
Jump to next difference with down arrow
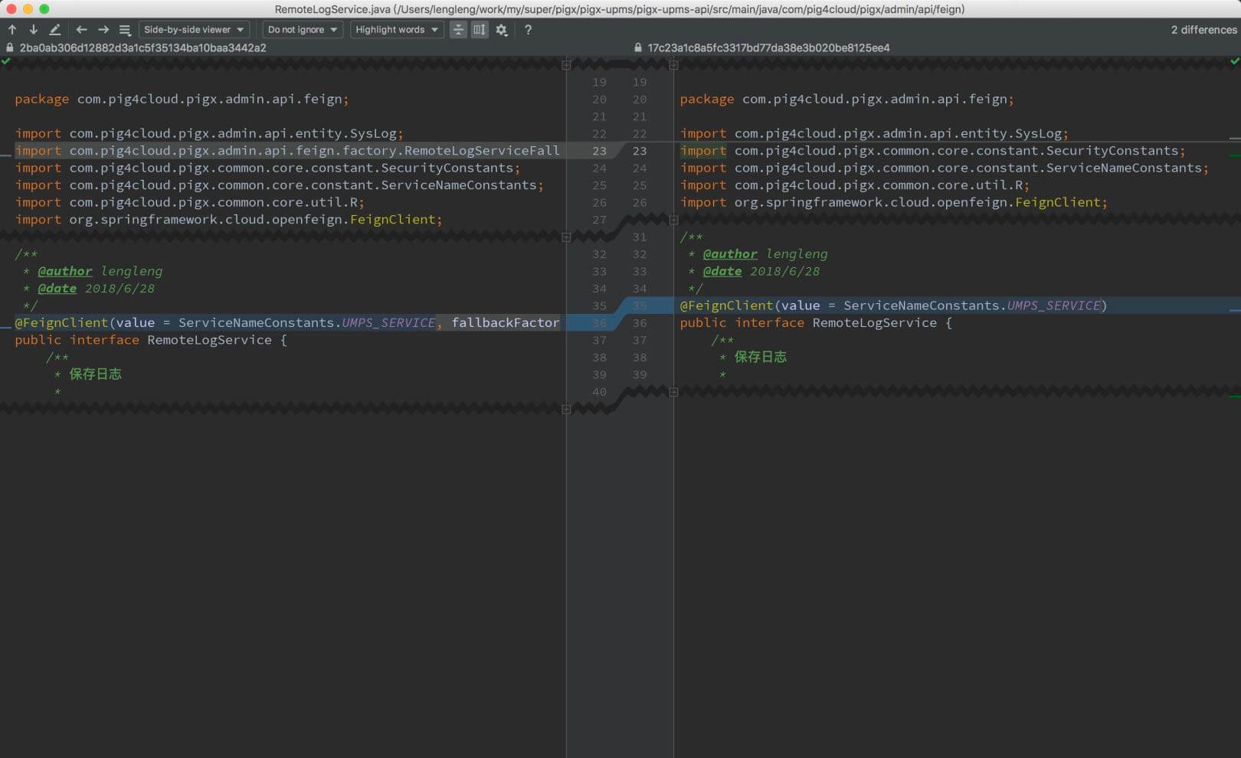33,30
